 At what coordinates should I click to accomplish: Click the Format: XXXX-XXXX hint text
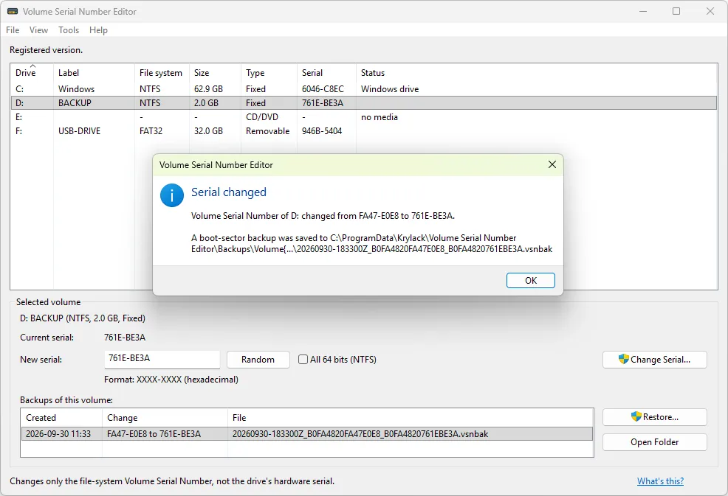[x=171, y=380]
